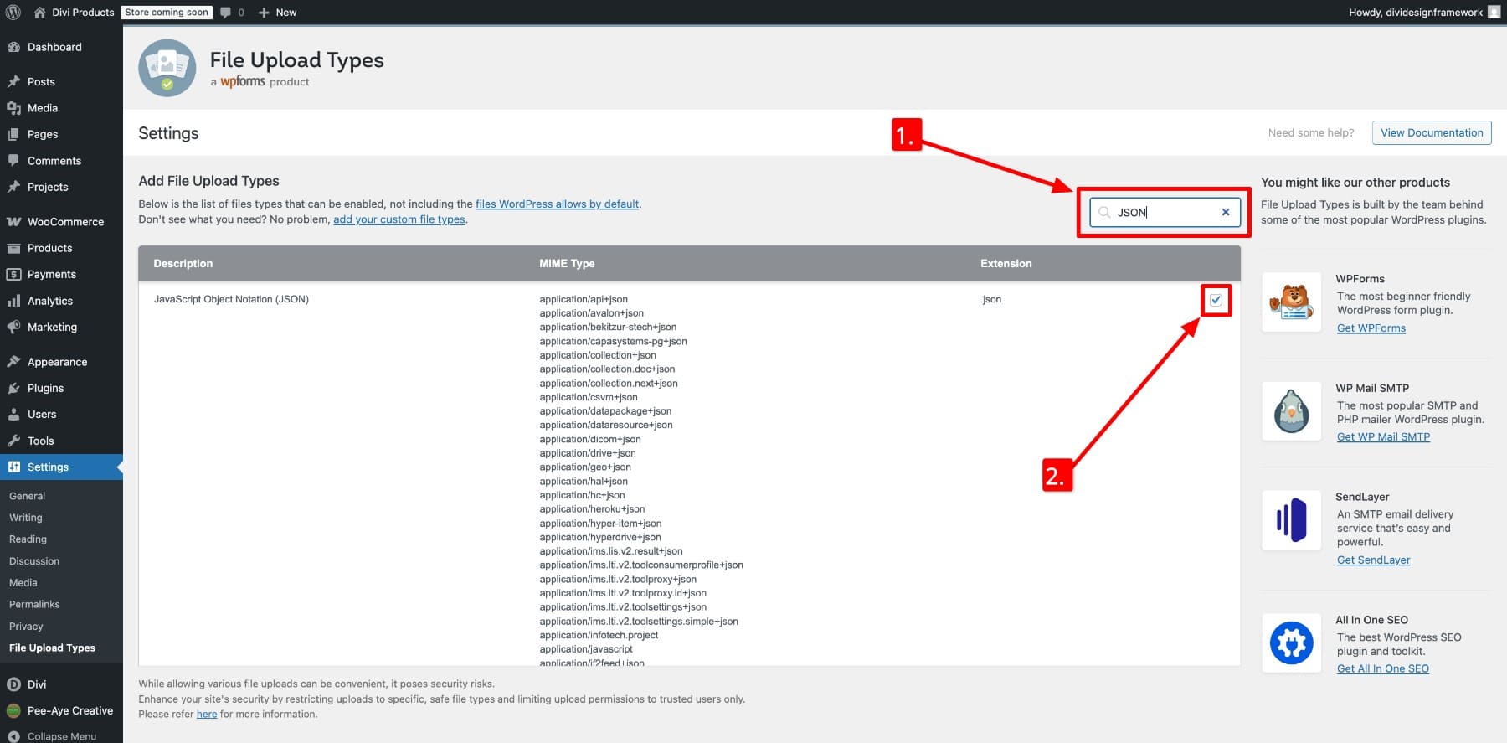This screenshot has height=743, width=1507.
Task: Click the File Upload Types plugin logo
Action: tap(167, 68)
